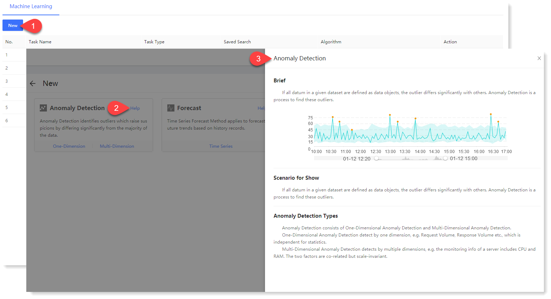Go back using the arrow beside New
This screenshot has width=551, height=299.
coord(33,83)
